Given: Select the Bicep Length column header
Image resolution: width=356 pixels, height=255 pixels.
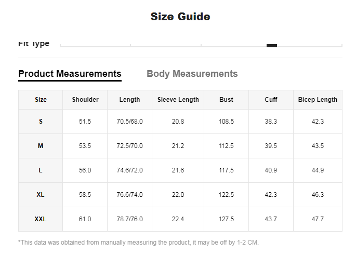Looking at the screenshot, I should [x=318, y=100].
